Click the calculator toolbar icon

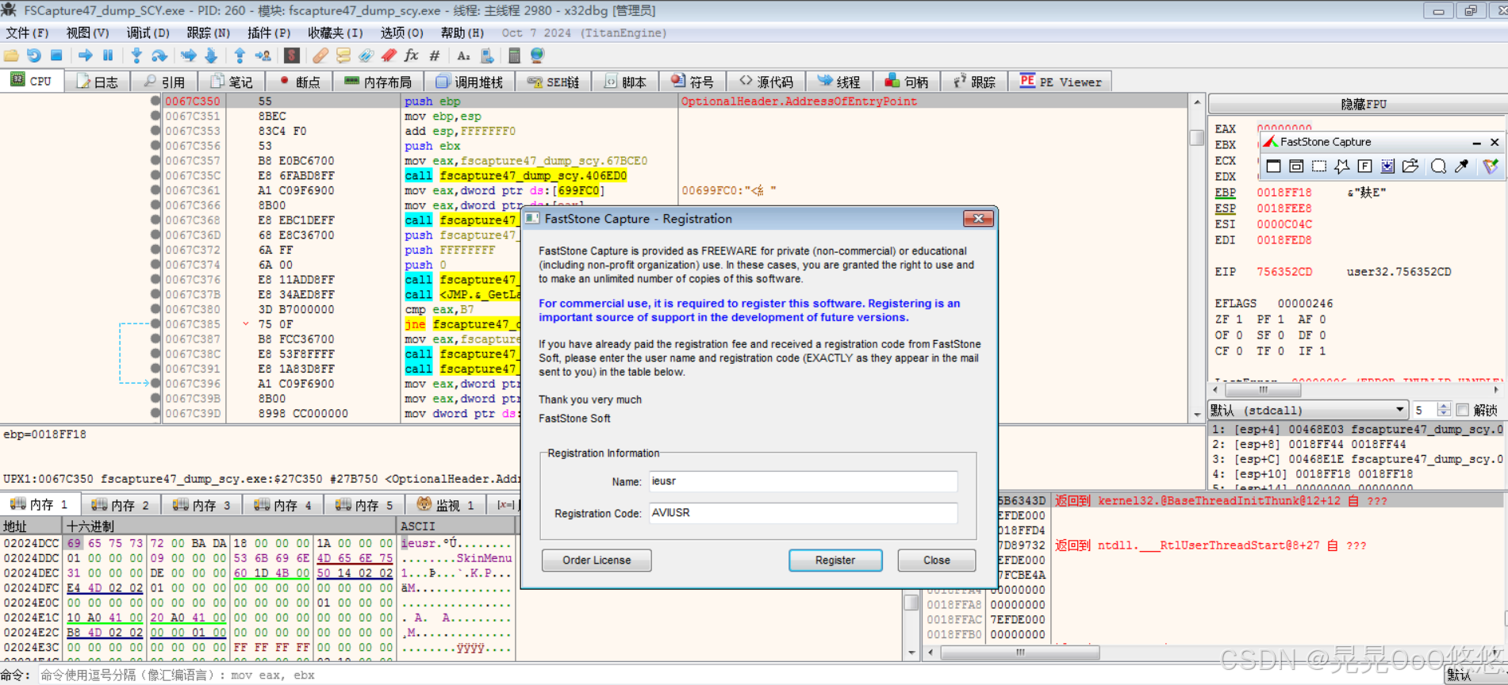(x=514, y=55)
